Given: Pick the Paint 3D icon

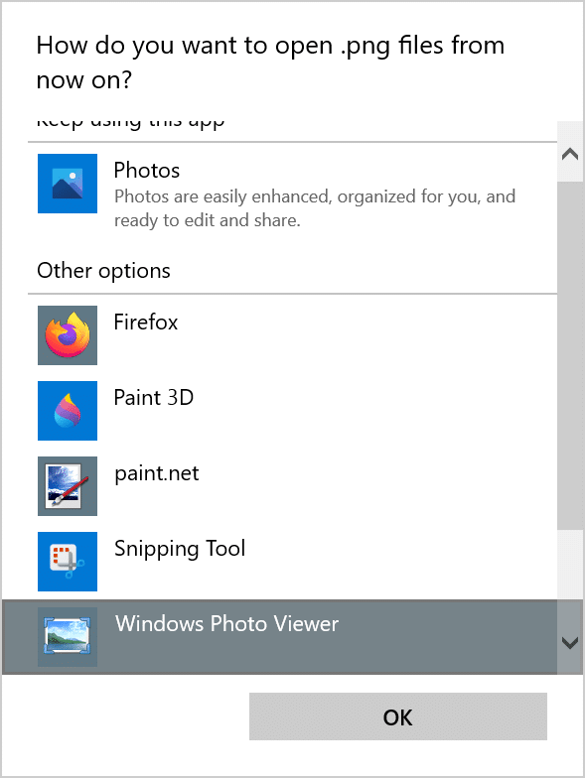Looking at the screenshot, I should [x=68, y=411].
